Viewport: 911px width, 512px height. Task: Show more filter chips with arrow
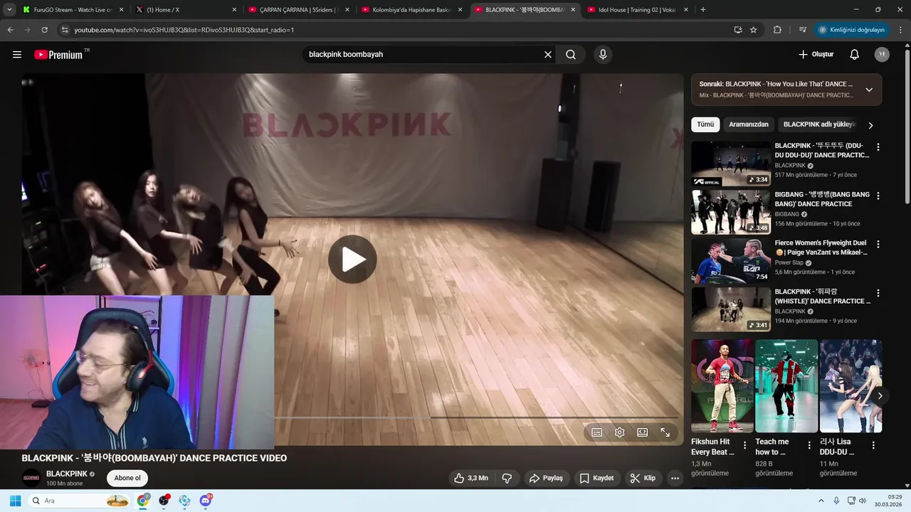[x=870, y=125]
